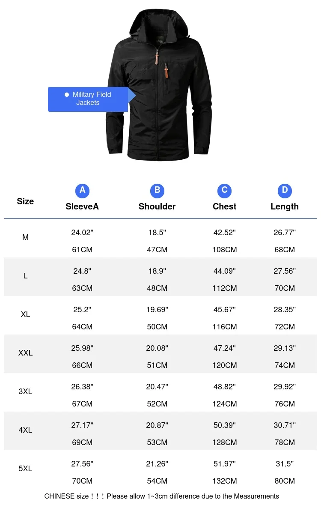
Task: Click the Size column header
Action: click(x=25, y=201)
